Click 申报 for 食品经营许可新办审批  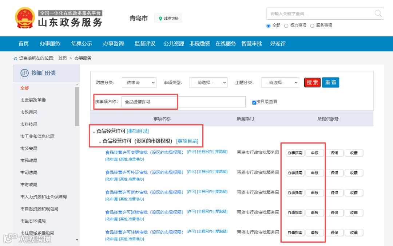tap(314, 192)
